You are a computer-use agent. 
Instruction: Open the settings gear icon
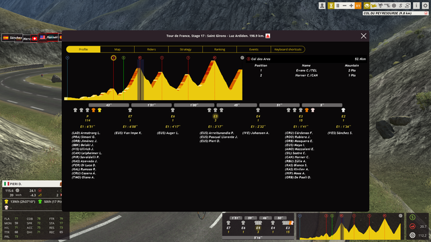425,5
